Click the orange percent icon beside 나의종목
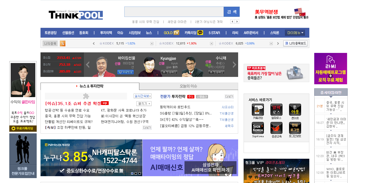The height and width of the screenshot is (183, 372). [x=63, y=43]
